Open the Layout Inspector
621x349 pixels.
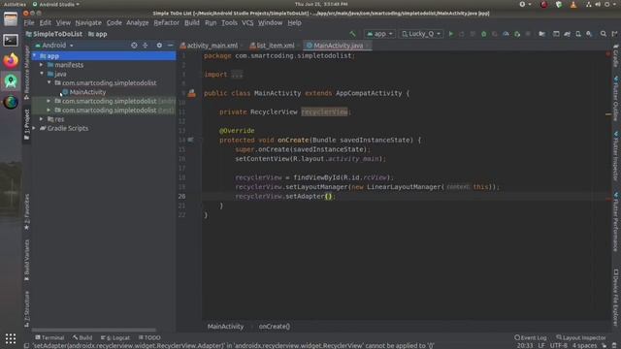(581, 337)
